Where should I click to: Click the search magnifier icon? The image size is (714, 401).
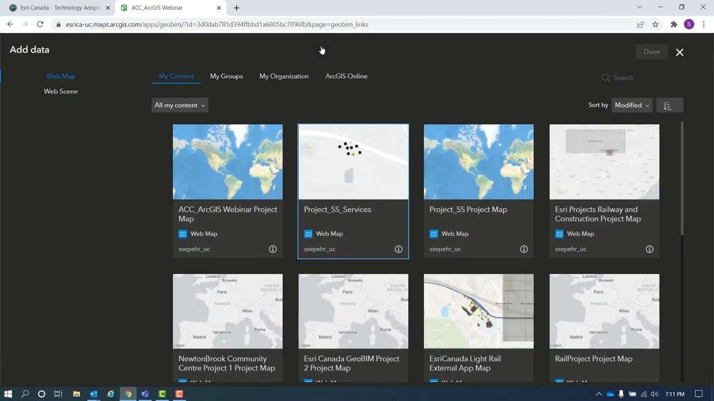(605, 78)
